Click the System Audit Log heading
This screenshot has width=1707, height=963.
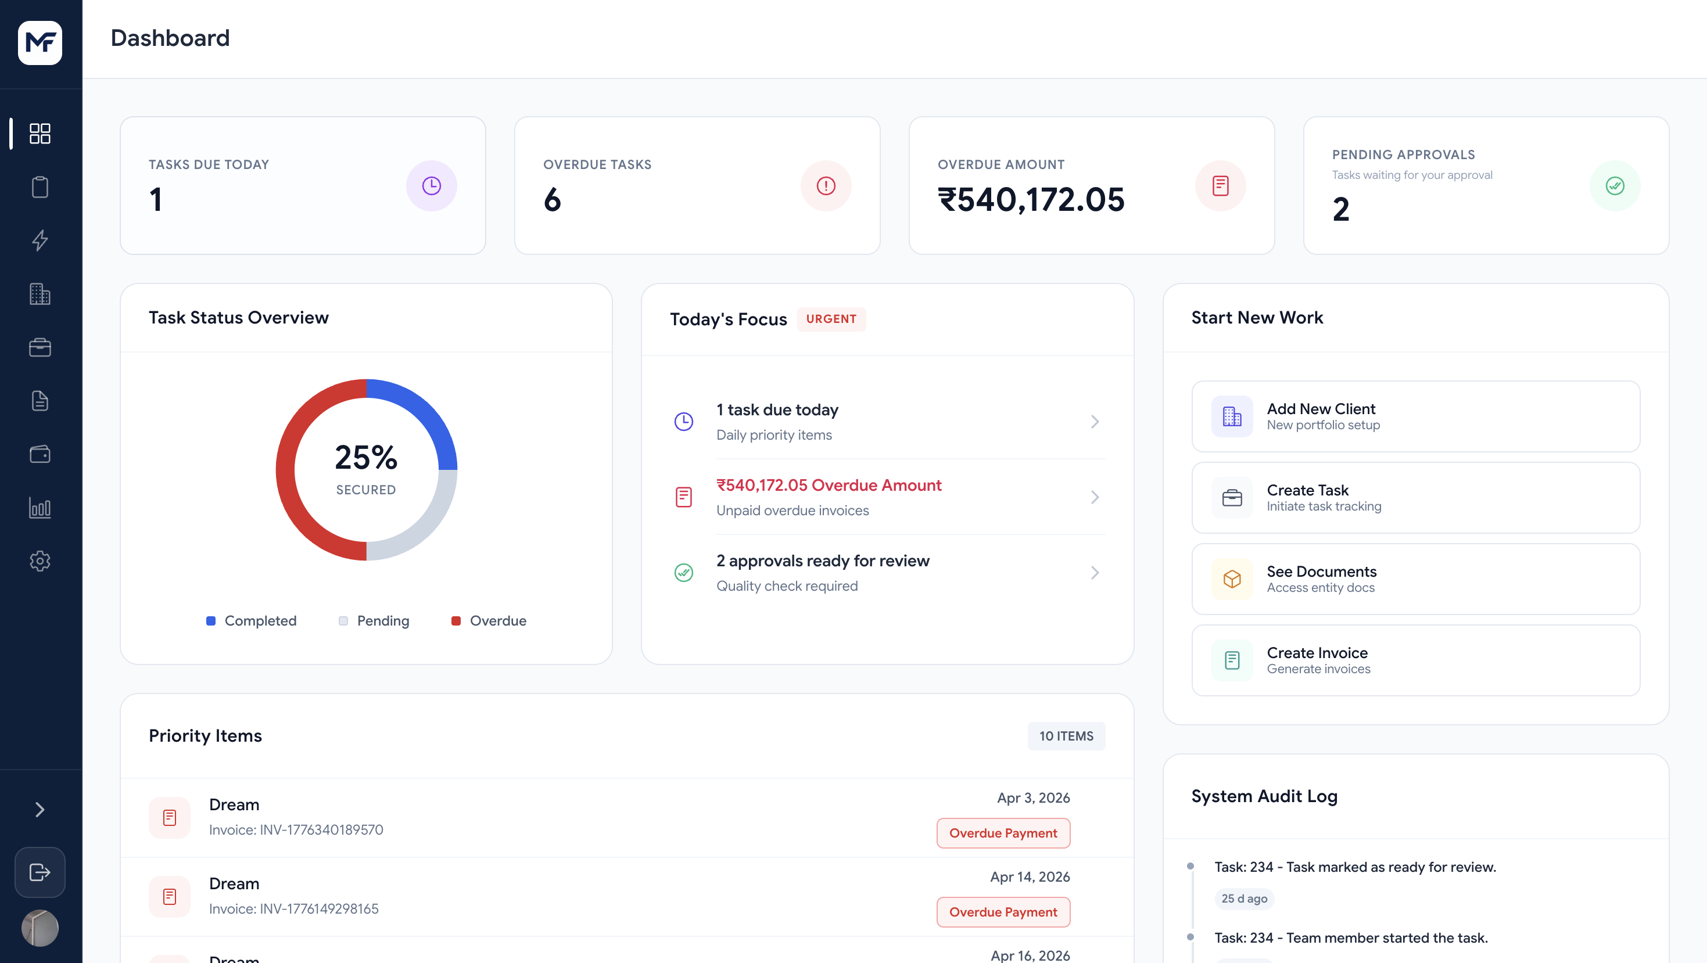coord(1264,796)
